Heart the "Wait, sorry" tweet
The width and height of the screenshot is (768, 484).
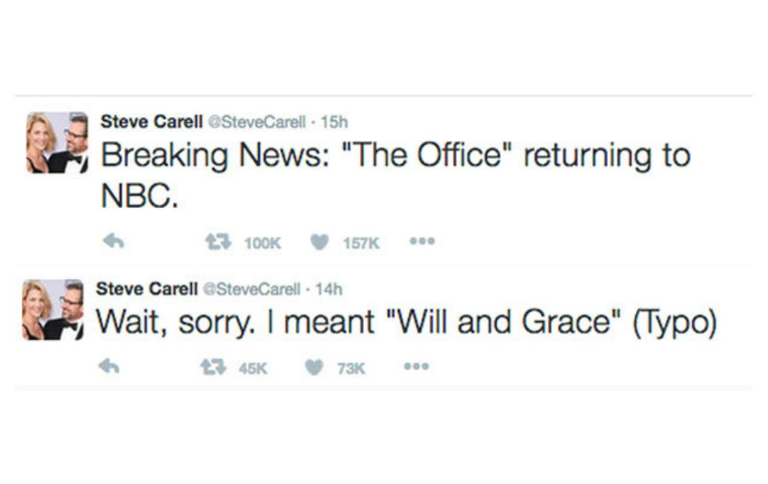coord(315,368)
